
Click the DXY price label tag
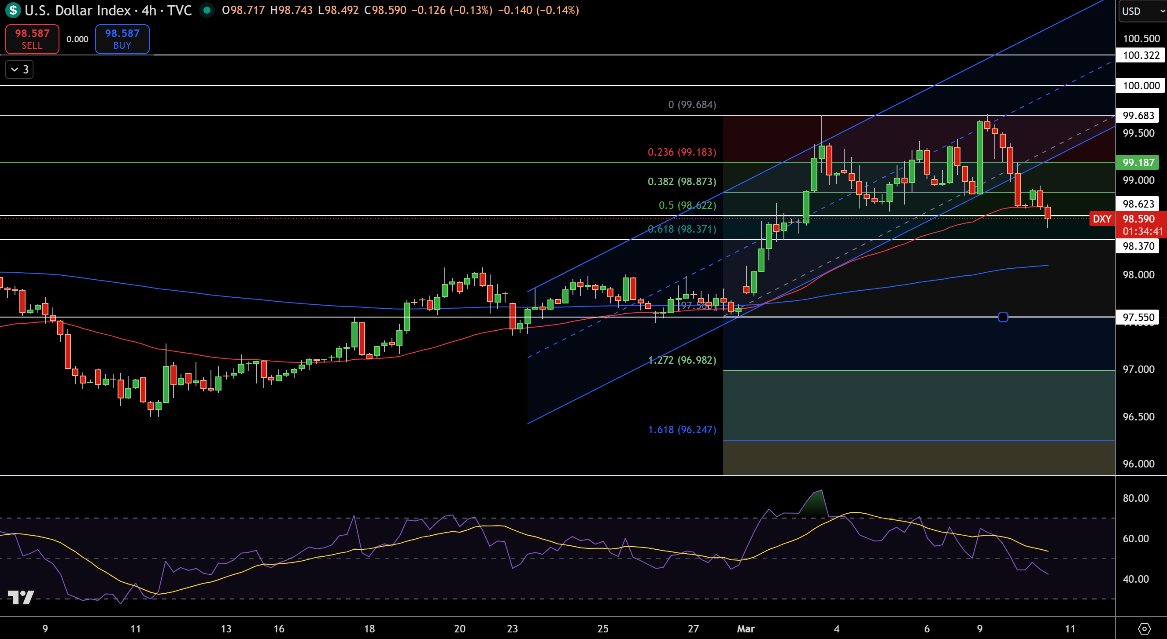point(1102,219)
